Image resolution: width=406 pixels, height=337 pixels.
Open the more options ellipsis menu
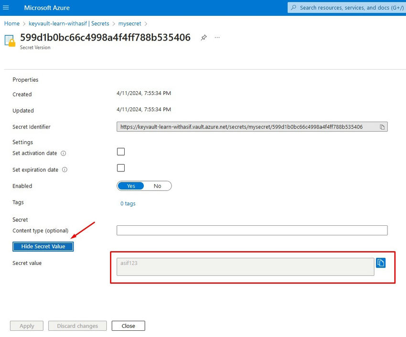[217, 37]
